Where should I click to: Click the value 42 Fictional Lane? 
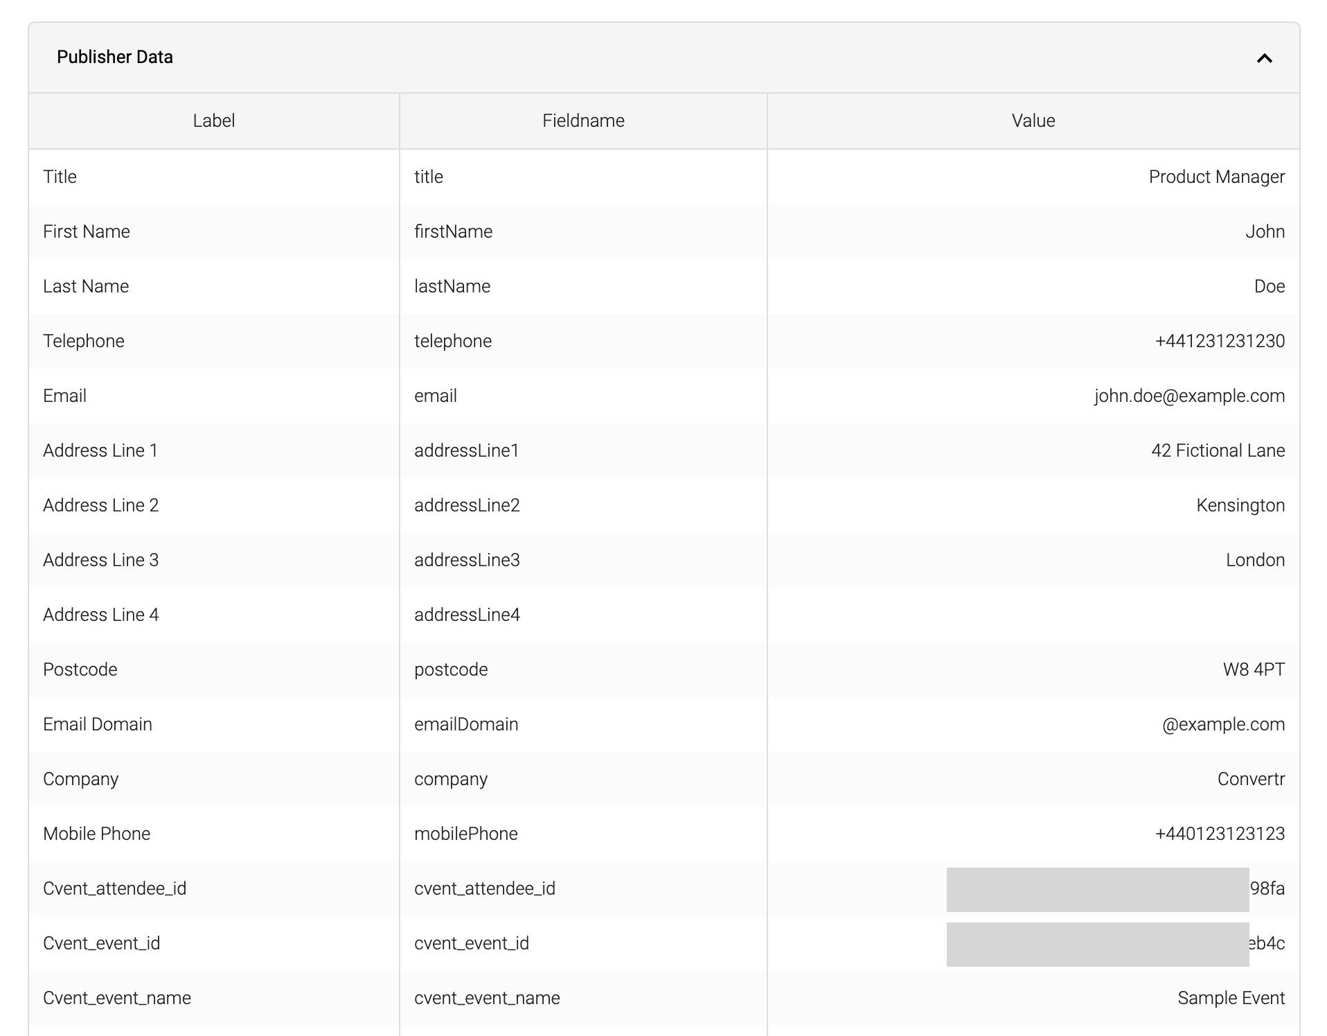(1218, 450)
